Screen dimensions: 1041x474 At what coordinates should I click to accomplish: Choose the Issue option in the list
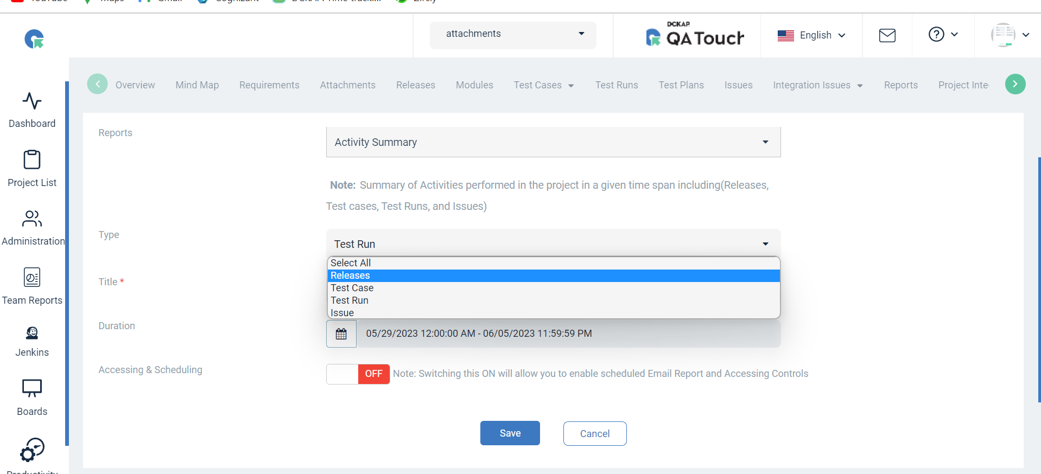pos(554,313)
